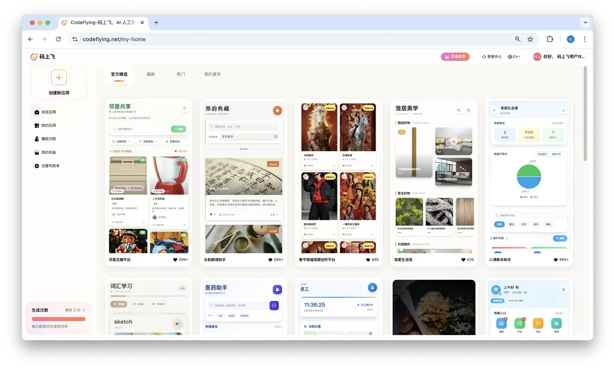Open 浏览应用 in the sidebar

[48, 112]
